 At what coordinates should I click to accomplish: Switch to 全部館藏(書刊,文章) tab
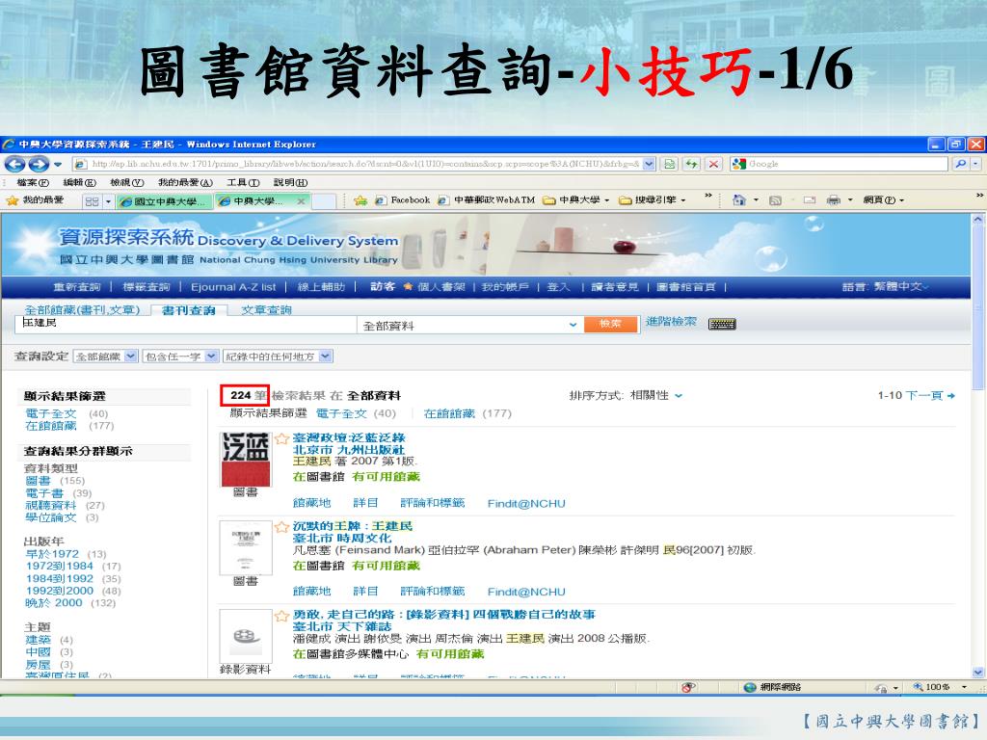pos(83,310)
